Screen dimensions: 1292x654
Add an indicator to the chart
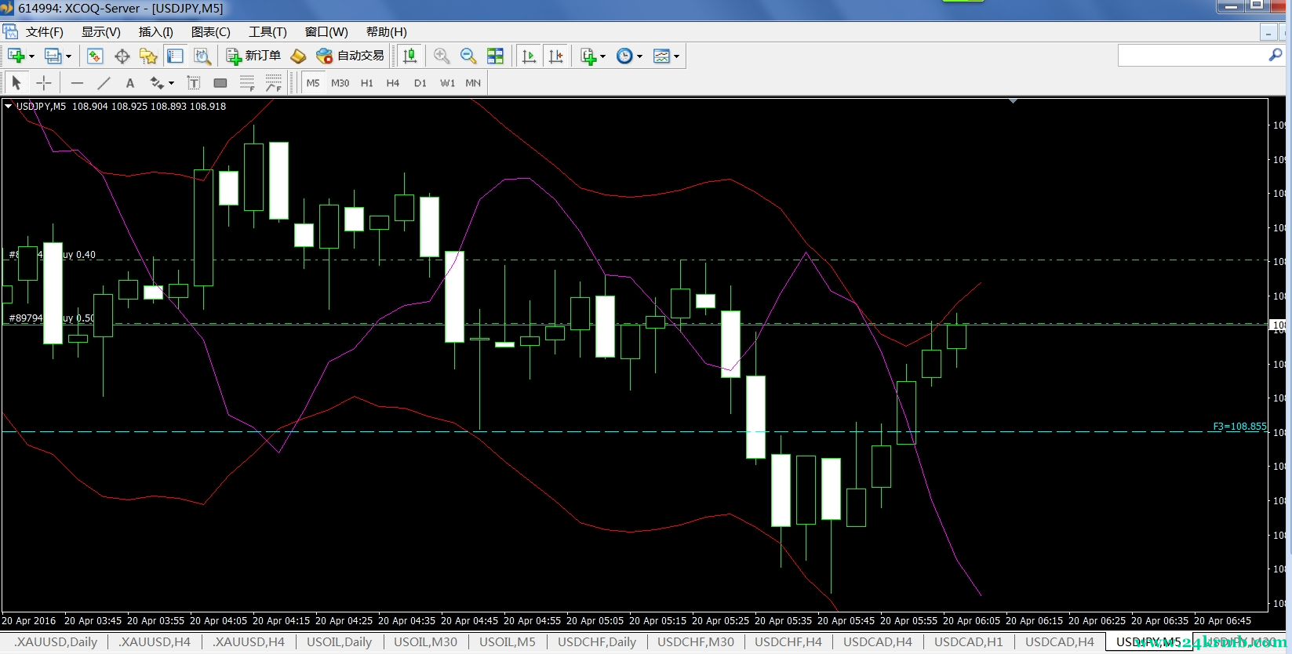pyautogui.click(x=588, y=56)
